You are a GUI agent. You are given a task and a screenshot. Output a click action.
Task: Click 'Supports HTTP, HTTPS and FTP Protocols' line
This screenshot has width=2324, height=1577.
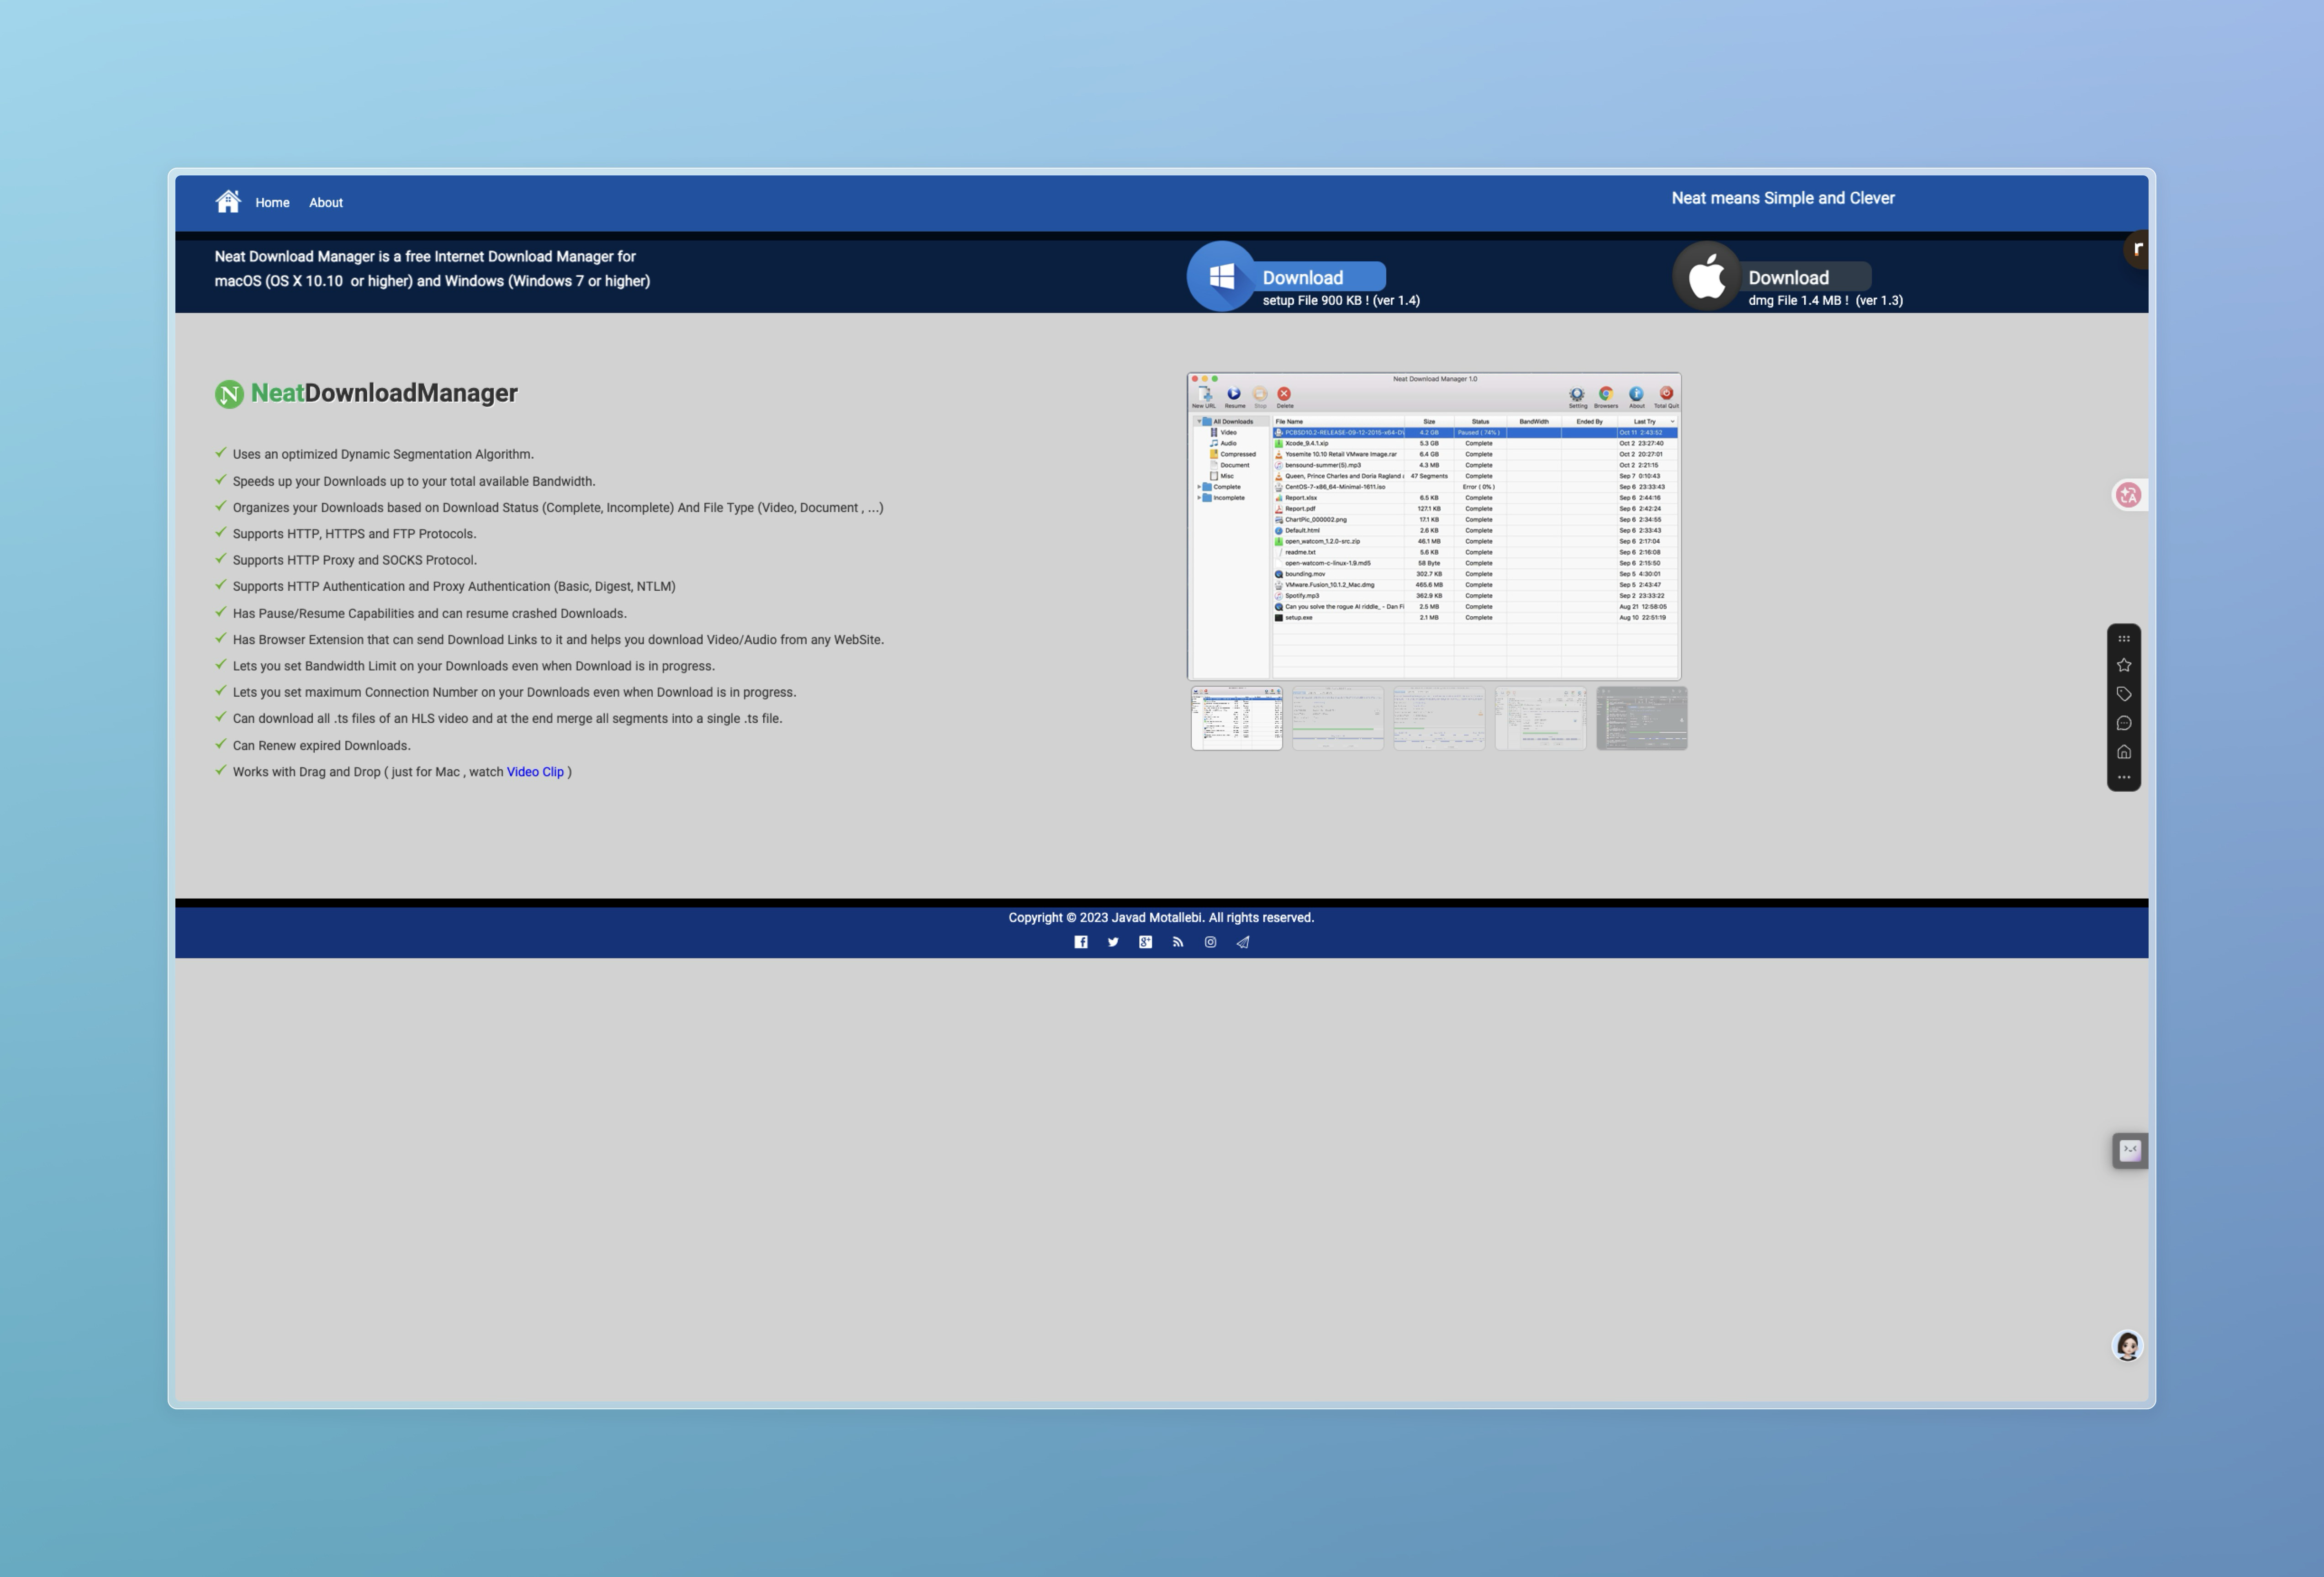[354, 534]
